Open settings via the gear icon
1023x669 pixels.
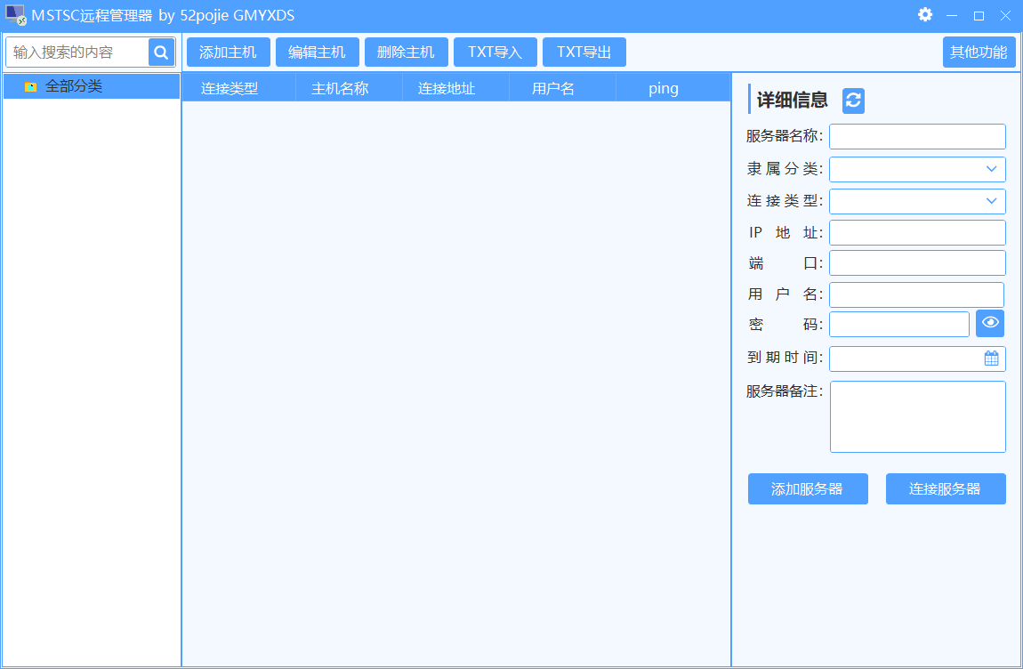[924, 14]
